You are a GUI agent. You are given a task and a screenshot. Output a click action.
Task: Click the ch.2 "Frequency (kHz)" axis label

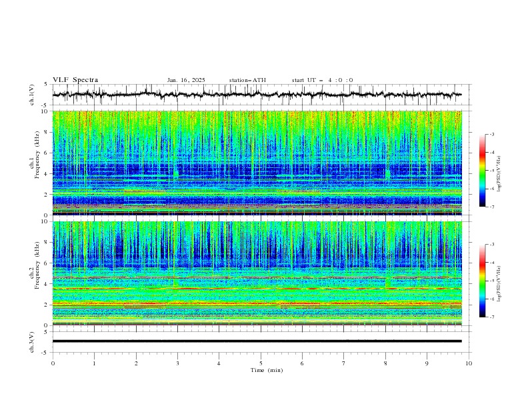tap(37, 265)
